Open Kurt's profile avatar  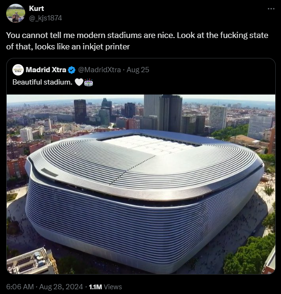[16, 13]
